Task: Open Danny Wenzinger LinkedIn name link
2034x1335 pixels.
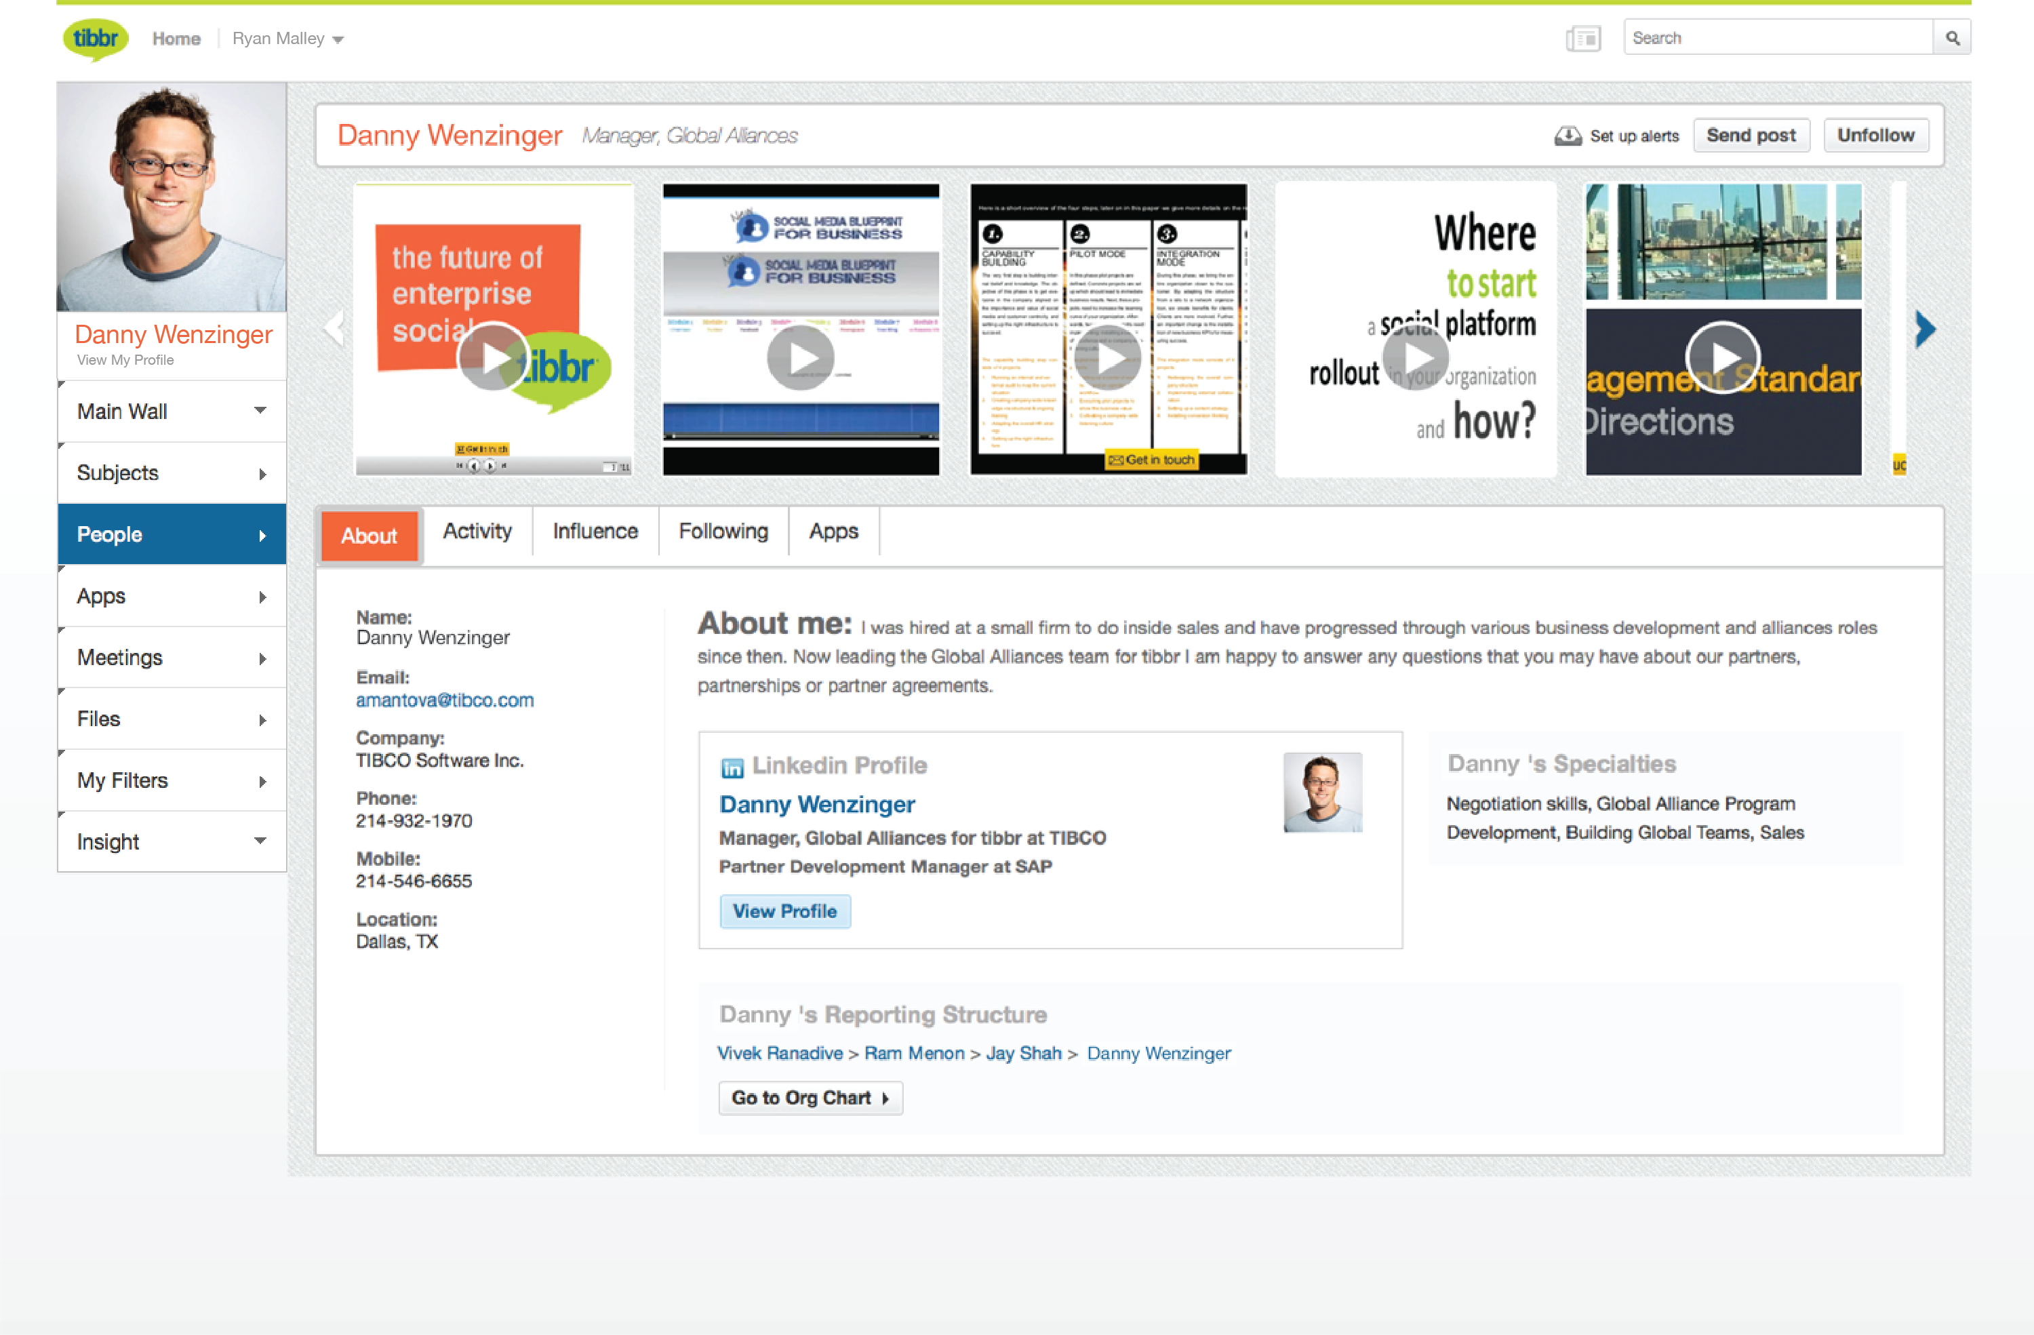Action: coord(816,804)
